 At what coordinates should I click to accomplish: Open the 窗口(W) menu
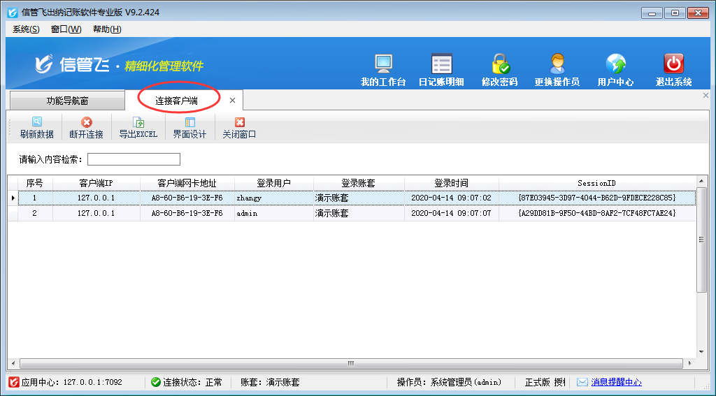coord(66,29)
